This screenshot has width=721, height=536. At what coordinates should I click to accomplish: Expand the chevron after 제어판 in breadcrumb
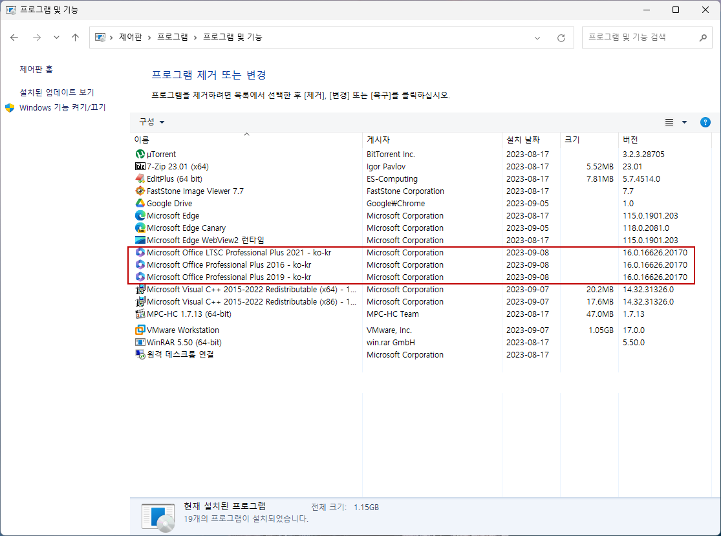coord(149,38)
